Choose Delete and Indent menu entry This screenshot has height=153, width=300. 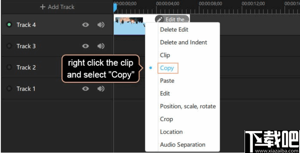tap(183, 42)
